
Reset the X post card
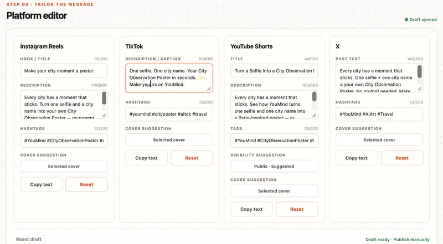402,158
